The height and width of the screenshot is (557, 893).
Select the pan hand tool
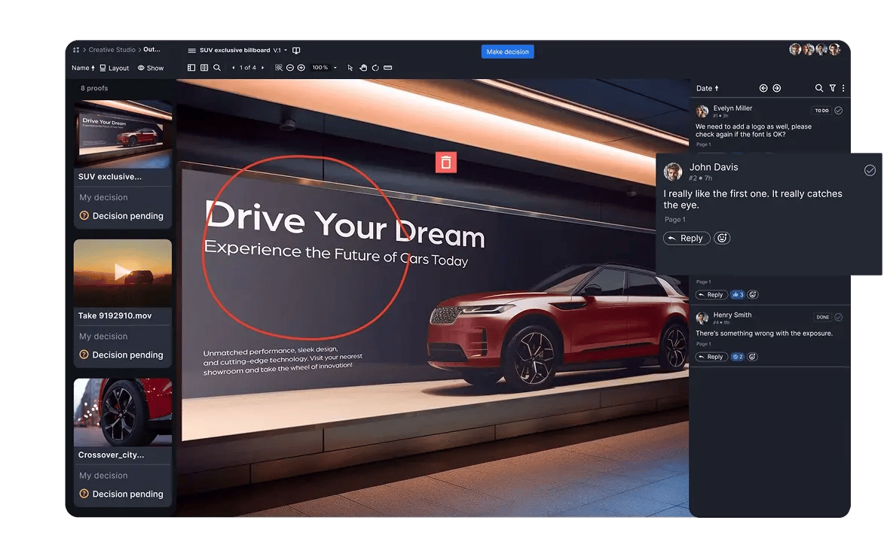(x=362, y=68)
